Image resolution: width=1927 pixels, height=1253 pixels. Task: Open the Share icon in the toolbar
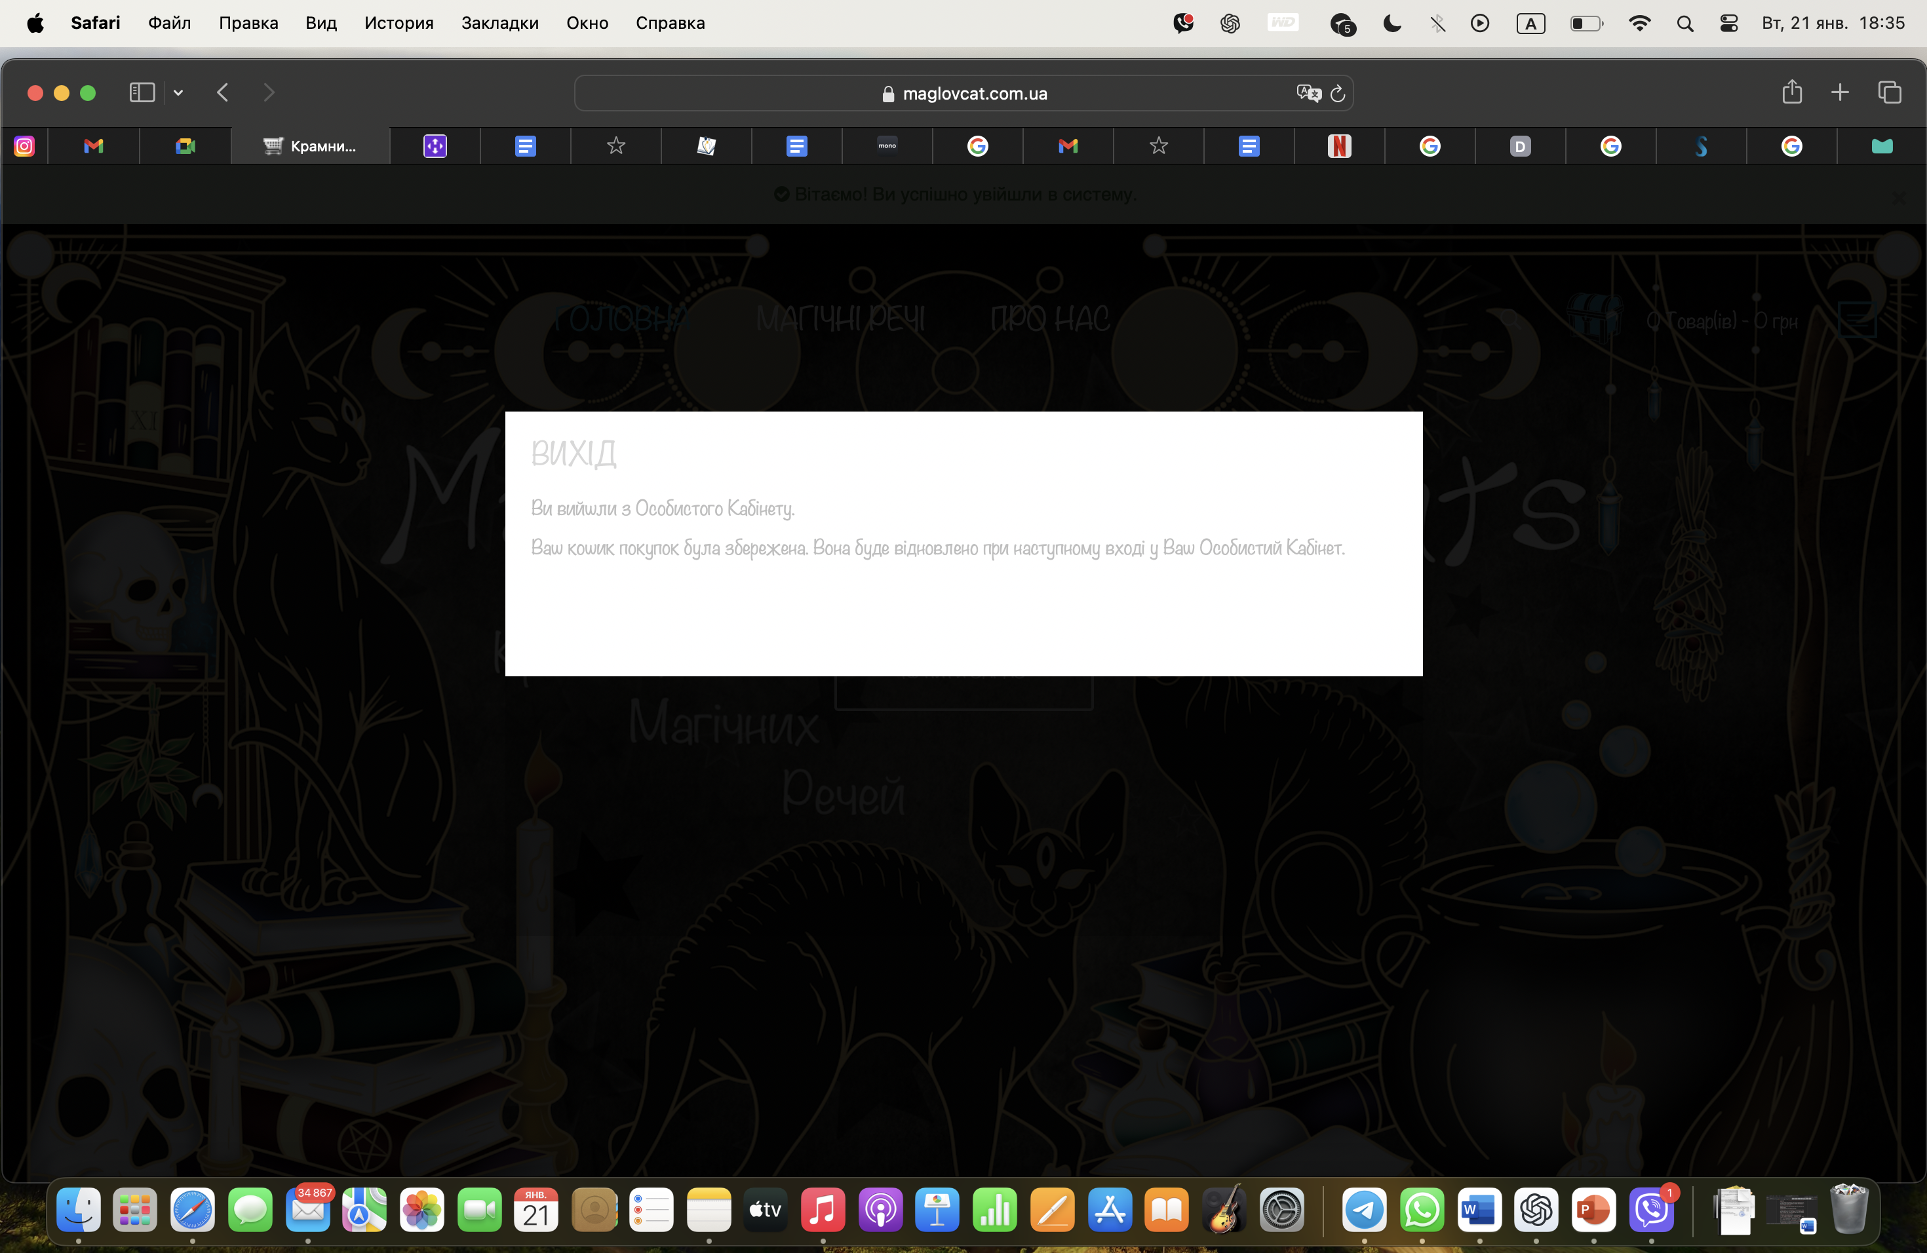1791,92
